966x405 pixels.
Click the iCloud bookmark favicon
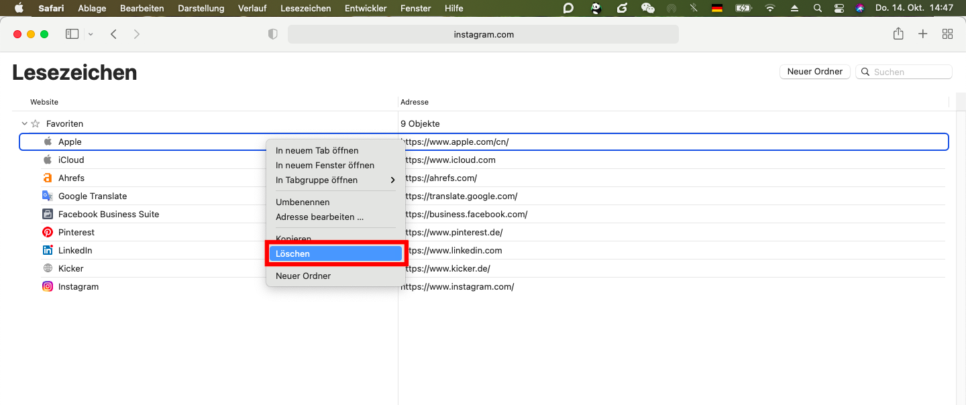click(x=48, y=160)
